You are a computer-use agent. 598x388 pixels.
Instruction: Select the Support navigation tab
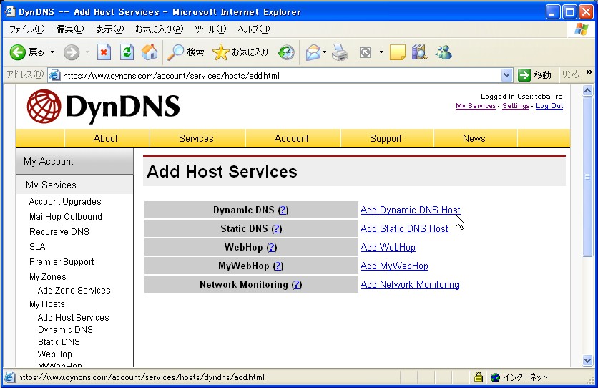pos(386,138)
